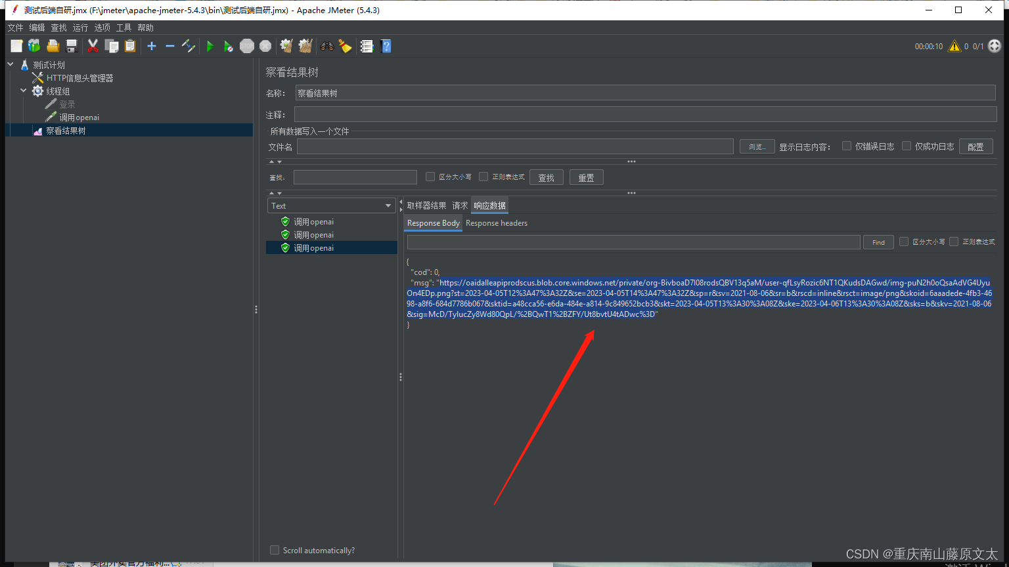Open the 查找 menu in the menu bar
Image resolution: width=1009 pixels, height=567 pixels.
click(58, 28)
